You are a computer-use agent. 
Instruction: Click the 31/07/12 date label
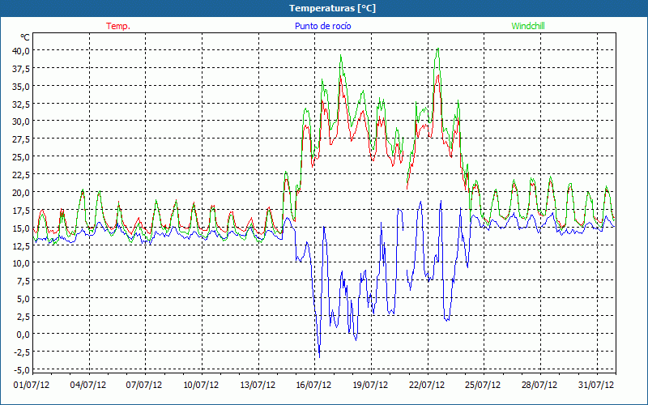point(596,385)
